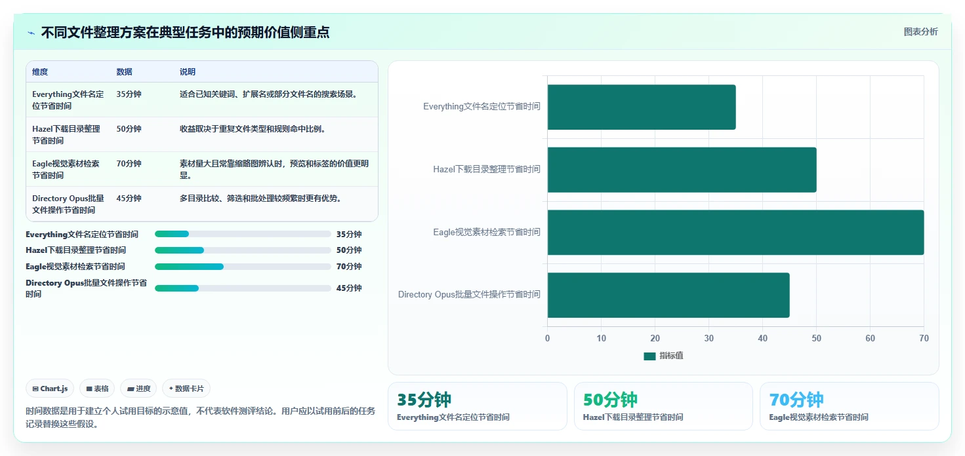Click the footnote starting with 时间数据是用于建立
This screenshot has height=456, width=965.
point(200,417)
